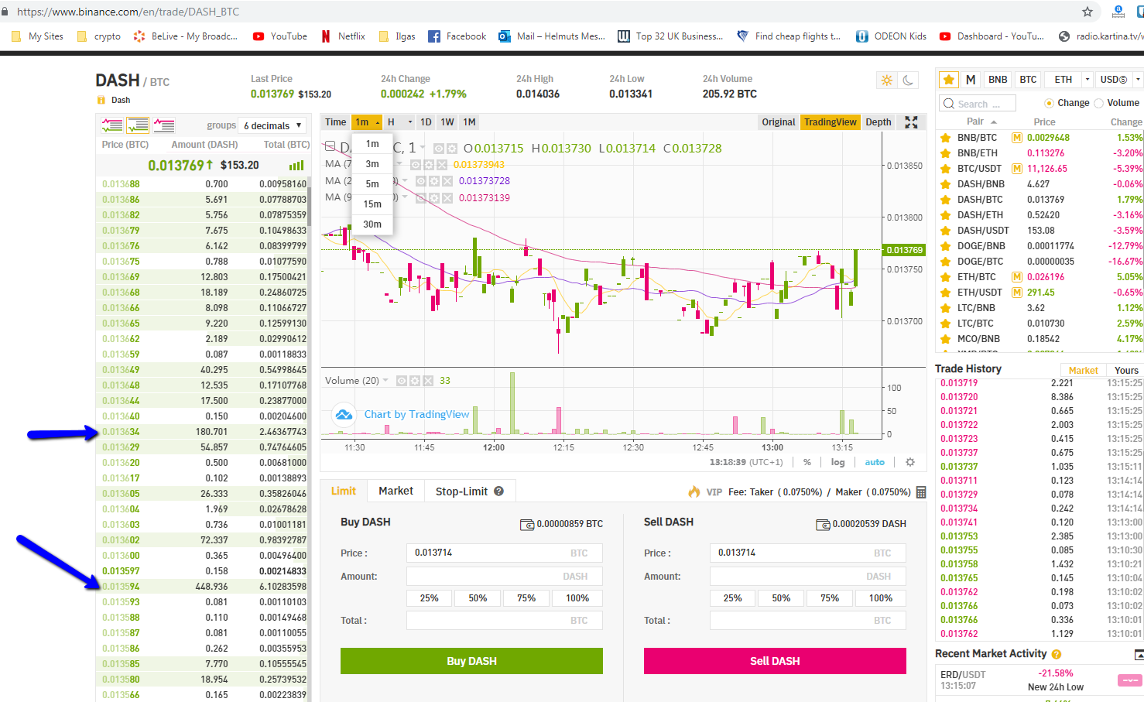Screen dimensions: 1144x702
Task: Select the Change radio button
Action: pos(1050,103)
